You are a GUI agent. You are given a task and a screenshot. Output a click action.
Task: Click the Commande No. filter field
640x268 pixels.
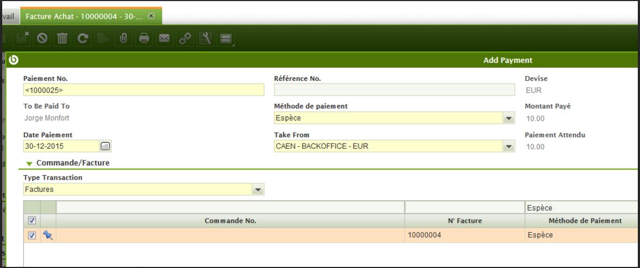pyautogui.click(x=230, y=207)
